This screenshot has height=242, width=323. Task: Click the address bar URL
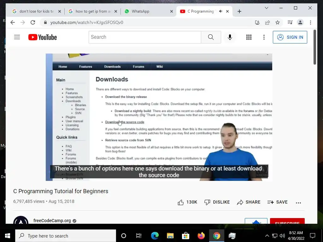coord(87,22)
